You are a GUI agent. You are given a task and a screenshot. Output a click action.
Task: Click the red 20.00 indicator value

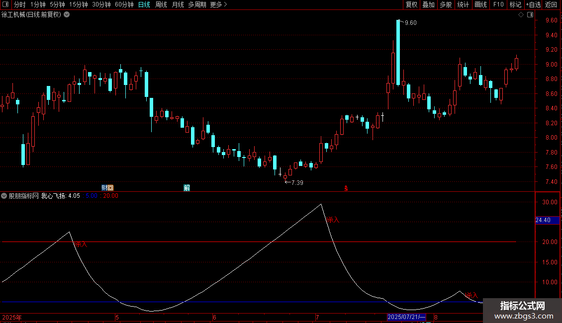[111, 196]
